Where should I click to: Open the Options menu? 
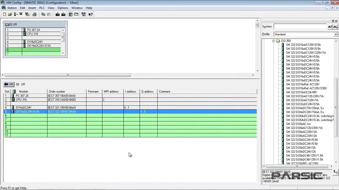click(63, 8)
